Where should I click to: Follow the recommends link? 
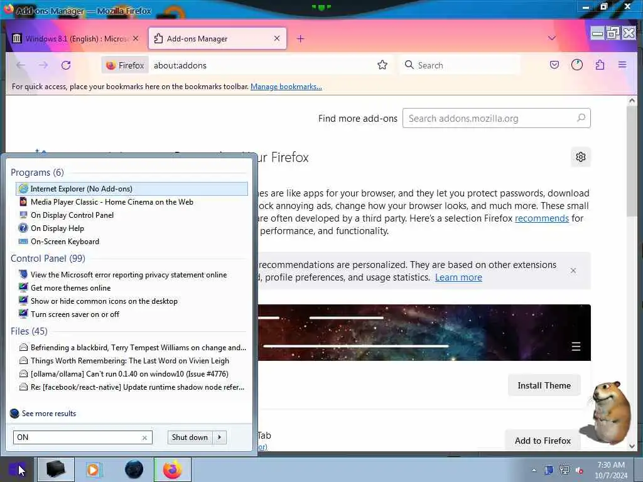(x=542, y=218)
